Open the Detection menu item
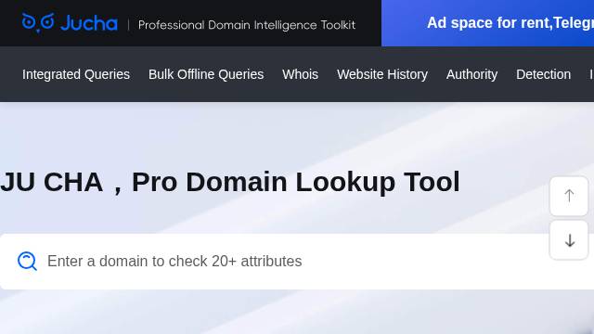The height and width of the screenshot is (334, 594). pyautogui.click(x=543, y=74)
